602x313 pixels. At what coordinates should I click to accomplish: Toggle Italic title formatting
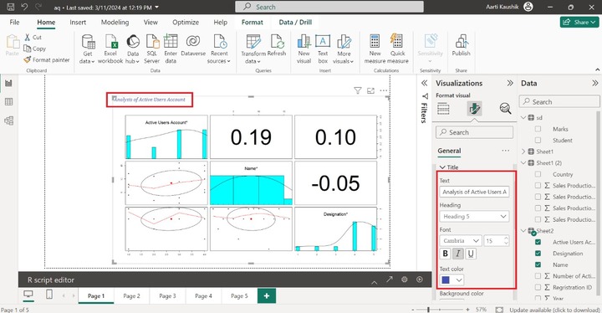[458, 254]
